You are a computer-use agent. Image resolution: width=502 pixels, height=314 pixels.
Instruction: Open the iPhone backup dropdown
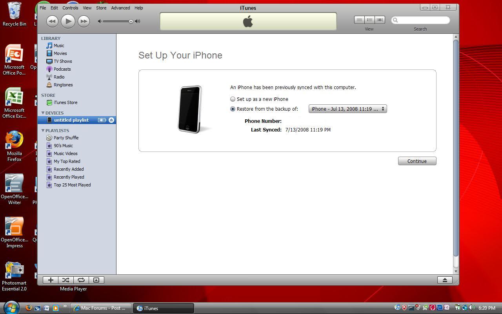tap(347, 109)
